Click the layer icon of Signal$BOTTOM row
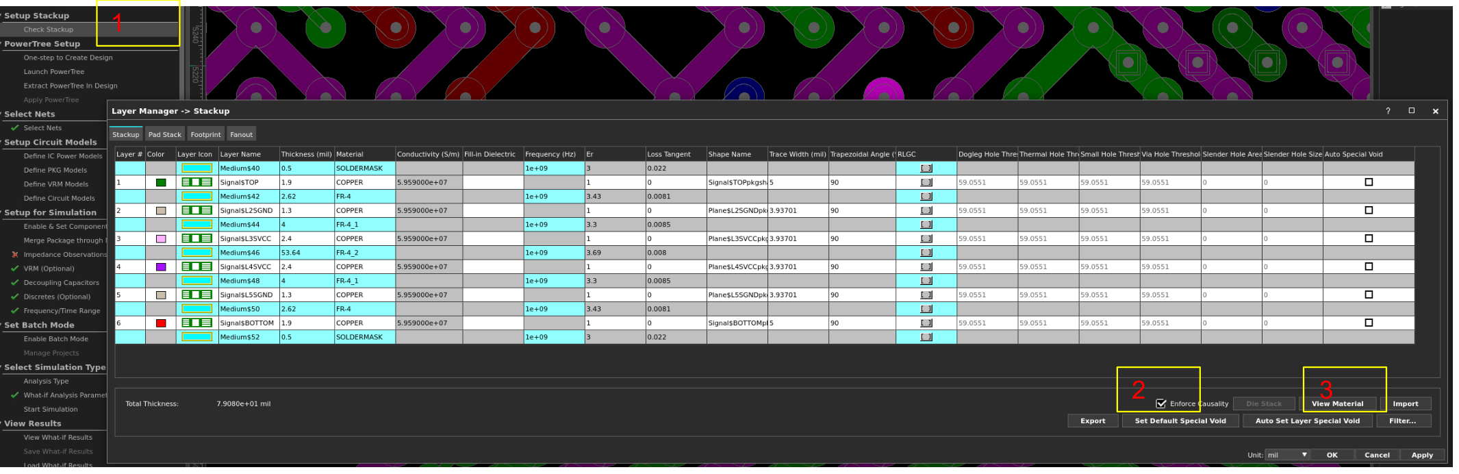The height and width of the screenshot is (474, 1459). pyautogui.click(x=196, y=323)
